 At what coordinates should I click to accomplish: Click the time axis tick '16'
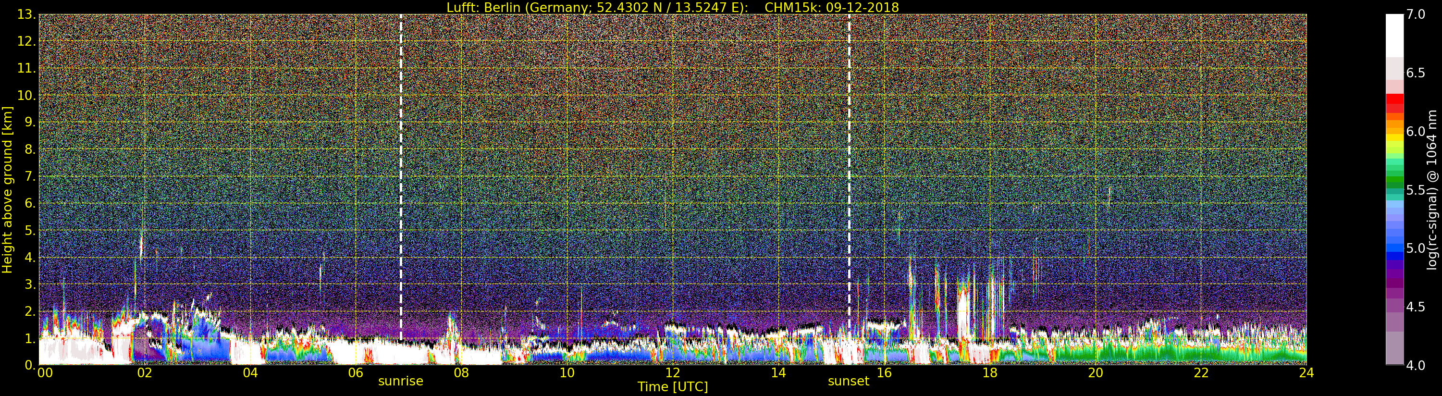pyautogui.click(x=884, y=373)
